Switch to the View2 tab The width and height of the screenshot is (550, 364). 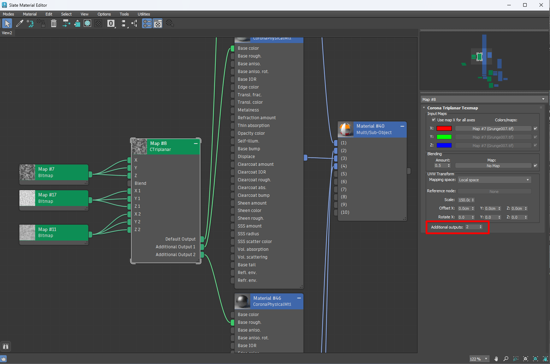point(7,32)
